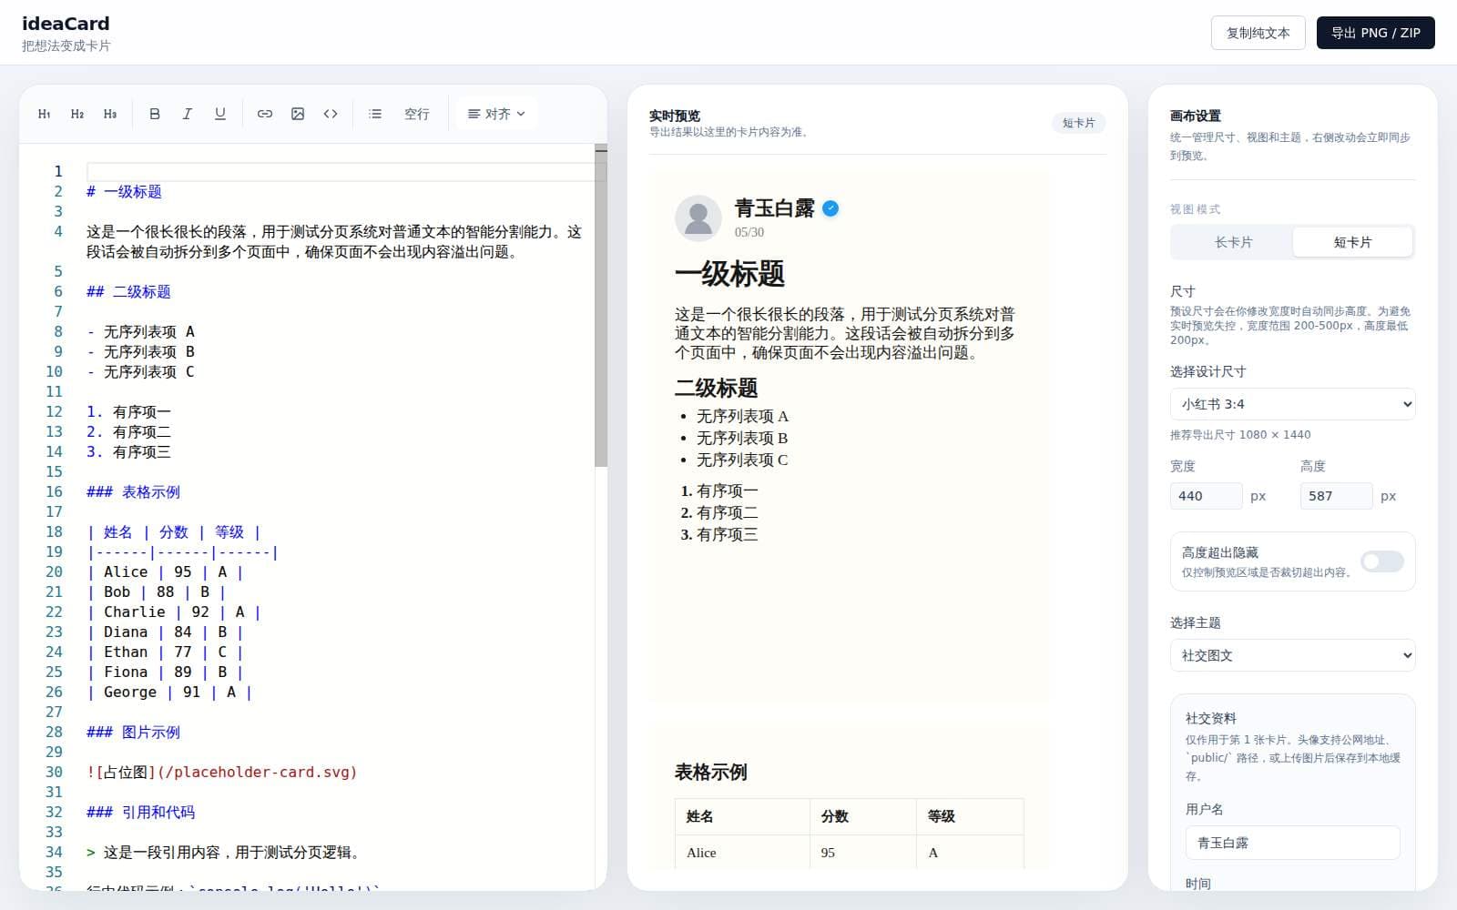Insert an image using the image icon
1457x910 pixels.
298,114
